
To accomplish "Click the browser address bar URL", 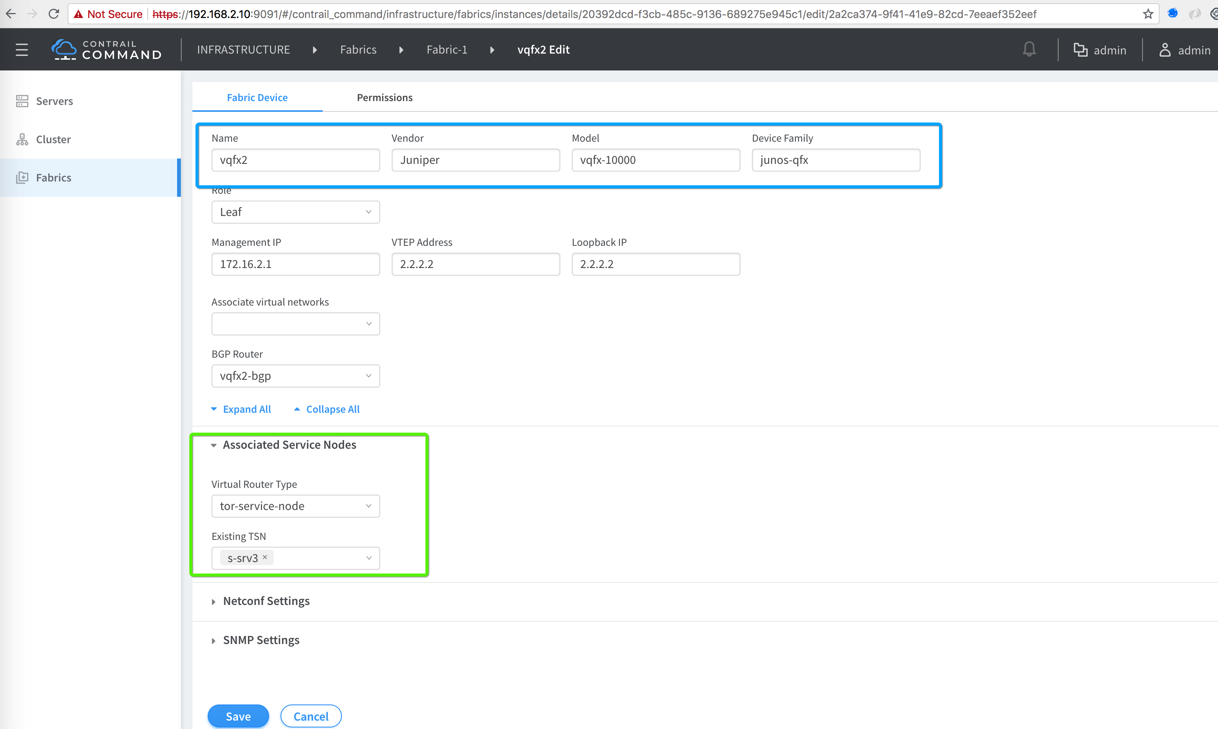I will point(594,14).
